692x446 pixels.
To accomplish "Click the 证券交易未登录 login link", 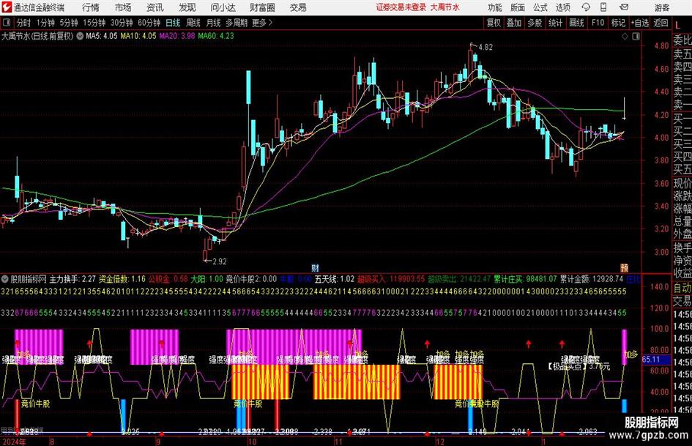I will pyautogui.click(x=401, y=7).
